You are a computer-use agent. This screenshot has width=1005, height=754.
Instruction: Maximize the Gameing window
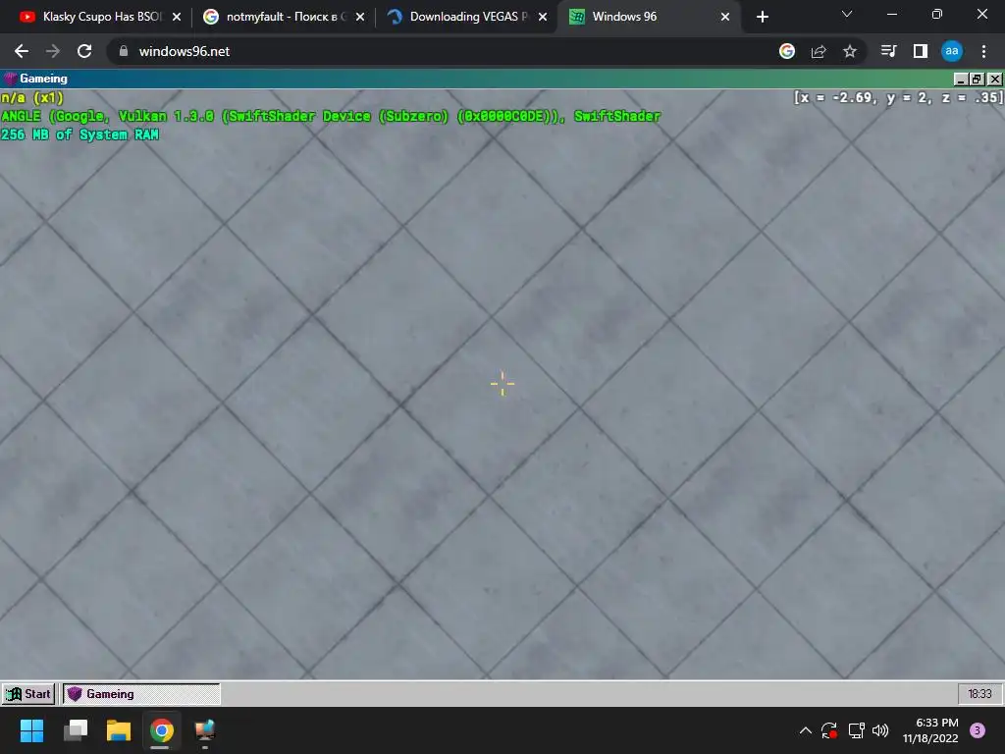tap(977, 79)
